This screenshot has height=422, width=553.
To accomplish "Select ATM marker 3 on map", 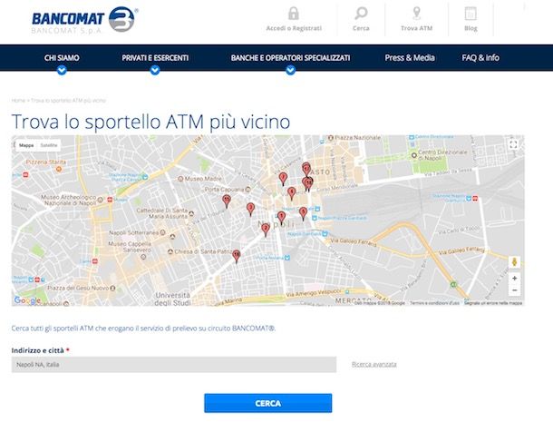I will point(250,210).
